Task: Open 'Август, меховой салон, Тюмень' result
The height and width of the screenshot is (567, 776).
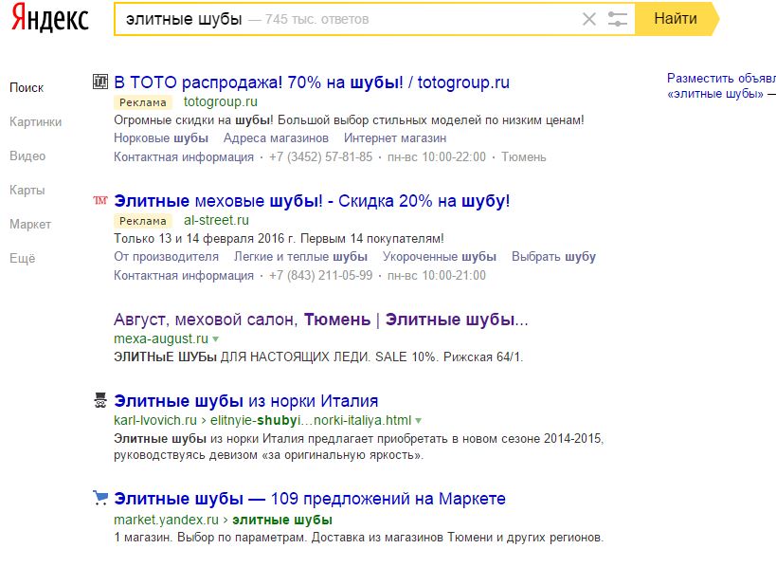Action: coord(320,320)
